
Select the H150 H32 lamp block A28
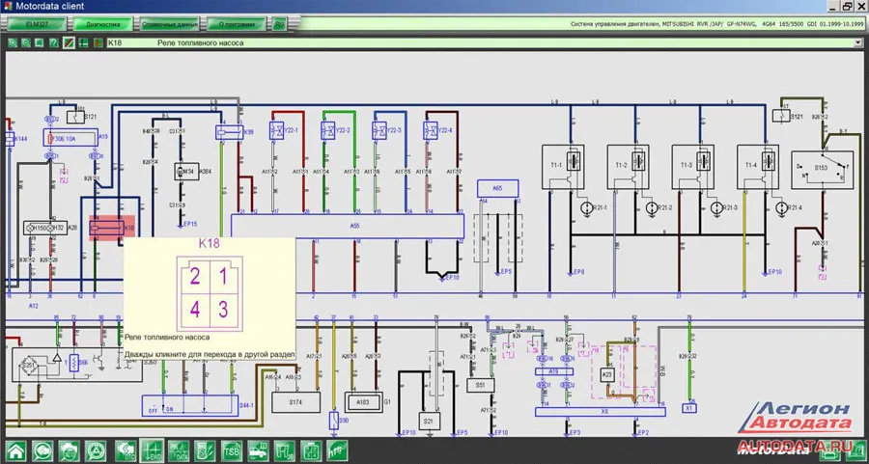(x=44, y=228)
